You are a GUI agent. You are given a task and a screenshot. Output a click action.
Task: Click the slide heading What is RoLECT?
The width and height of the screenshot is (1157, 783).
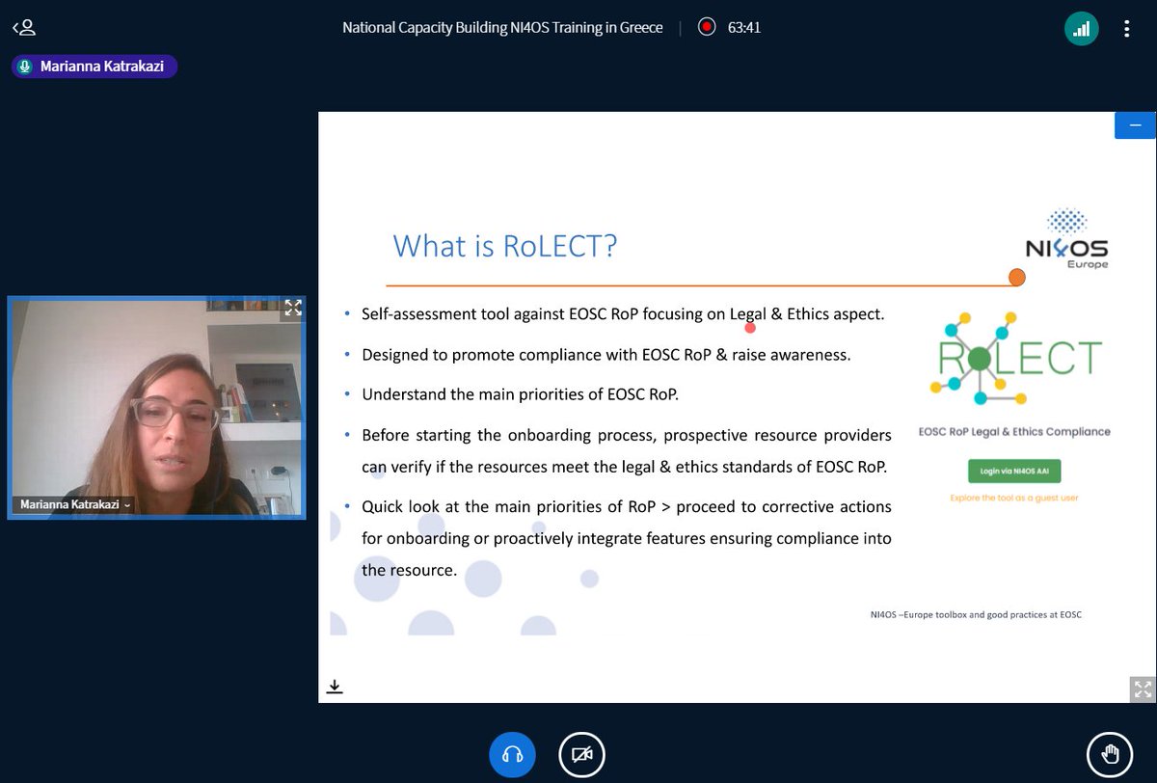point(504,246)
